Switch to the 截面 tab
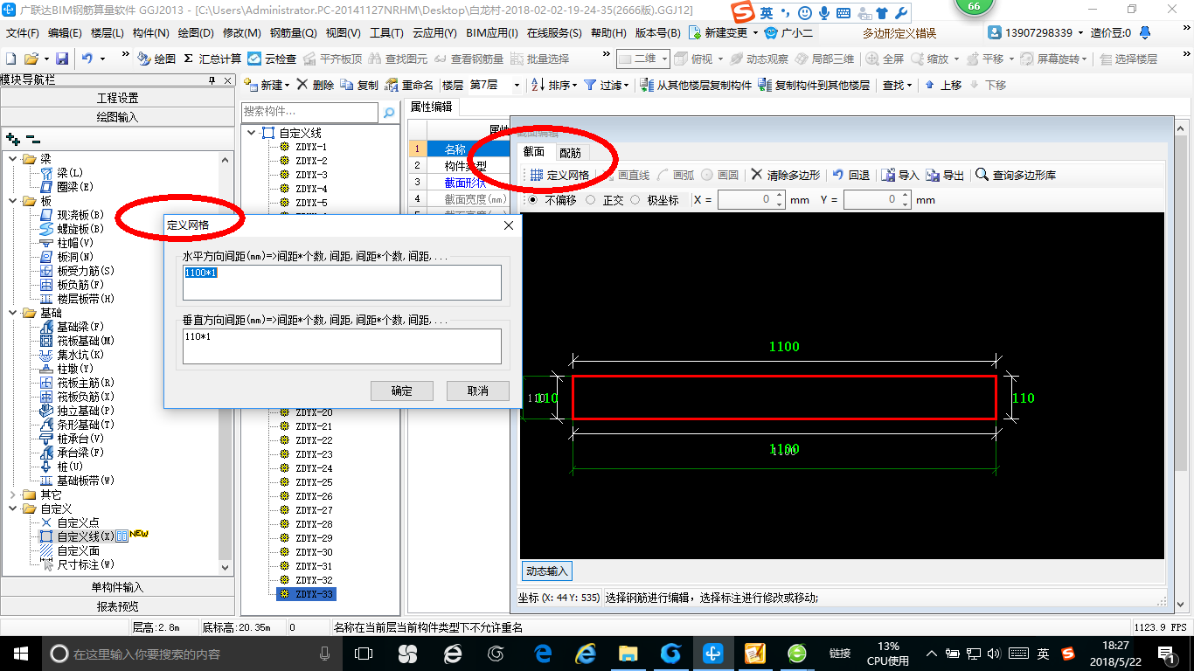This screenshot has height=671, width=1194. (x=534, y=152)
